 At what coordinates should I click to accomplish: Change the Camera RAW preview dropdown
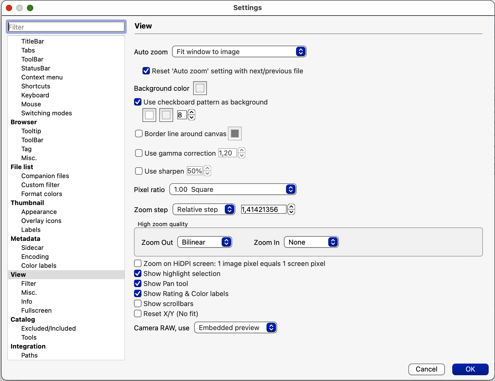[x=235, y=328]
